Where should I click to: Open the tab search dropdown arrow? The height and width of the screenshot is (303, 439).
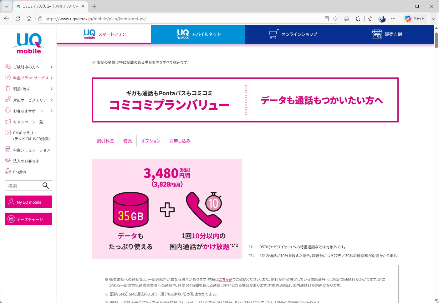[6, 6]
